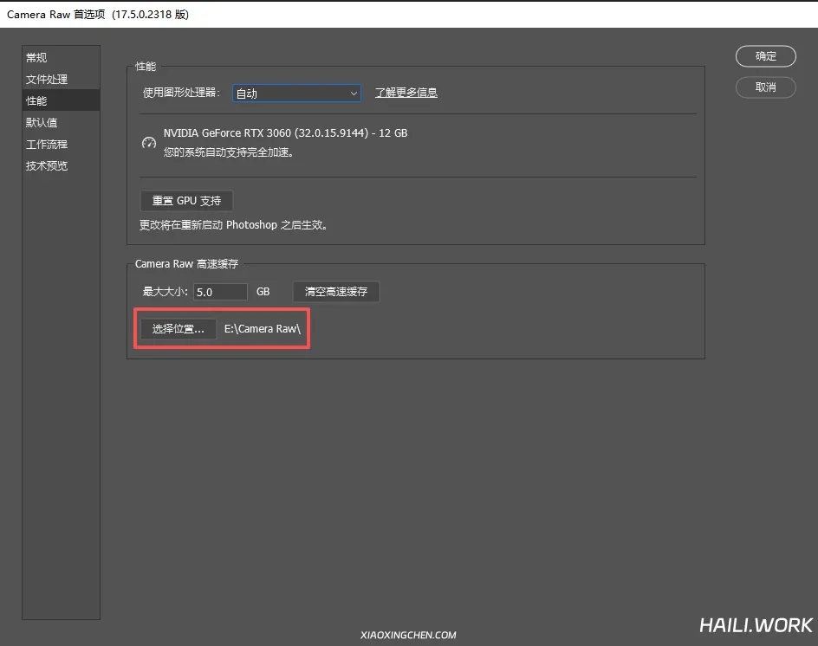Select the 性能 sidebar item
This screenshot has width=818, height=646.
pyautogui.click(x=36, y=101)
